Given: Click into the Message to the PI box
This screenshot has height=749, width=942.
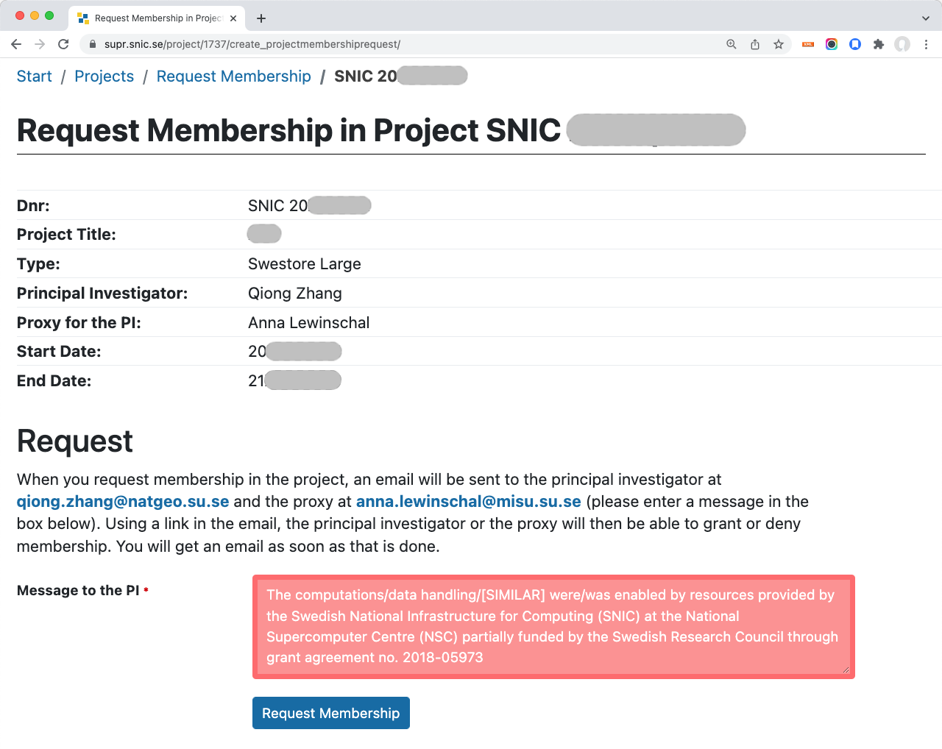Looking at the screenshot, I should (x=553, y=627).
